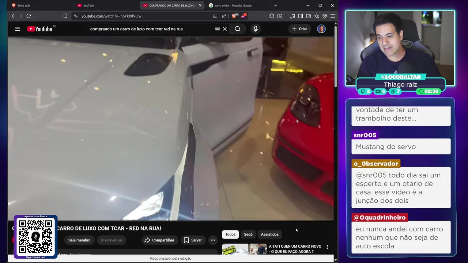Open YouTube guide hamburger menu
The image size is (468, 263).
click(x=18, y=29)
